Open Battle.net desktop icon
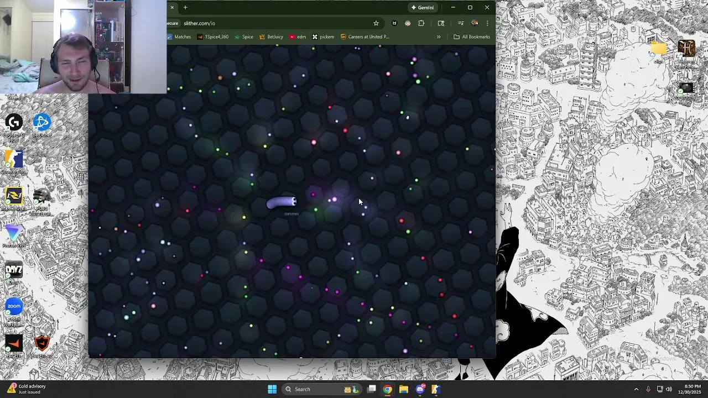 coord(41,125)
